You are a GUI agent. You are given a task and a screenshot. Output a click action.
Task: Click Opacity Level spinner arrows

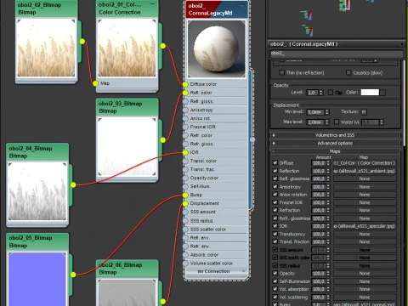(321, 93)
